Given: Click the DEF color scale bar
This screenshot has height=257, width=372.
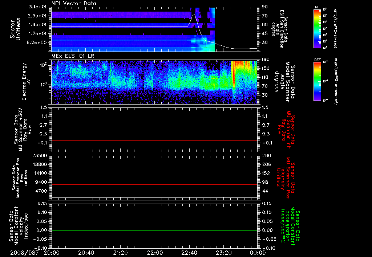Looking at the screenshot, I should [317, 81].
